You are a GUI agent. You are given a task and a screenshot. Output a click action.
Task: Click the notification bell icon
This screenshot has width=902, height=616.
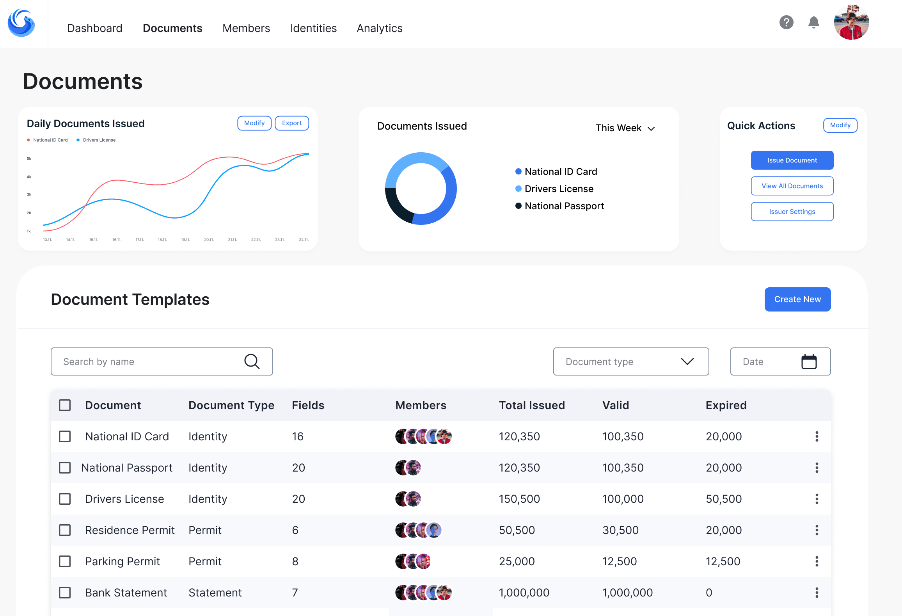(x=813, y=23)
